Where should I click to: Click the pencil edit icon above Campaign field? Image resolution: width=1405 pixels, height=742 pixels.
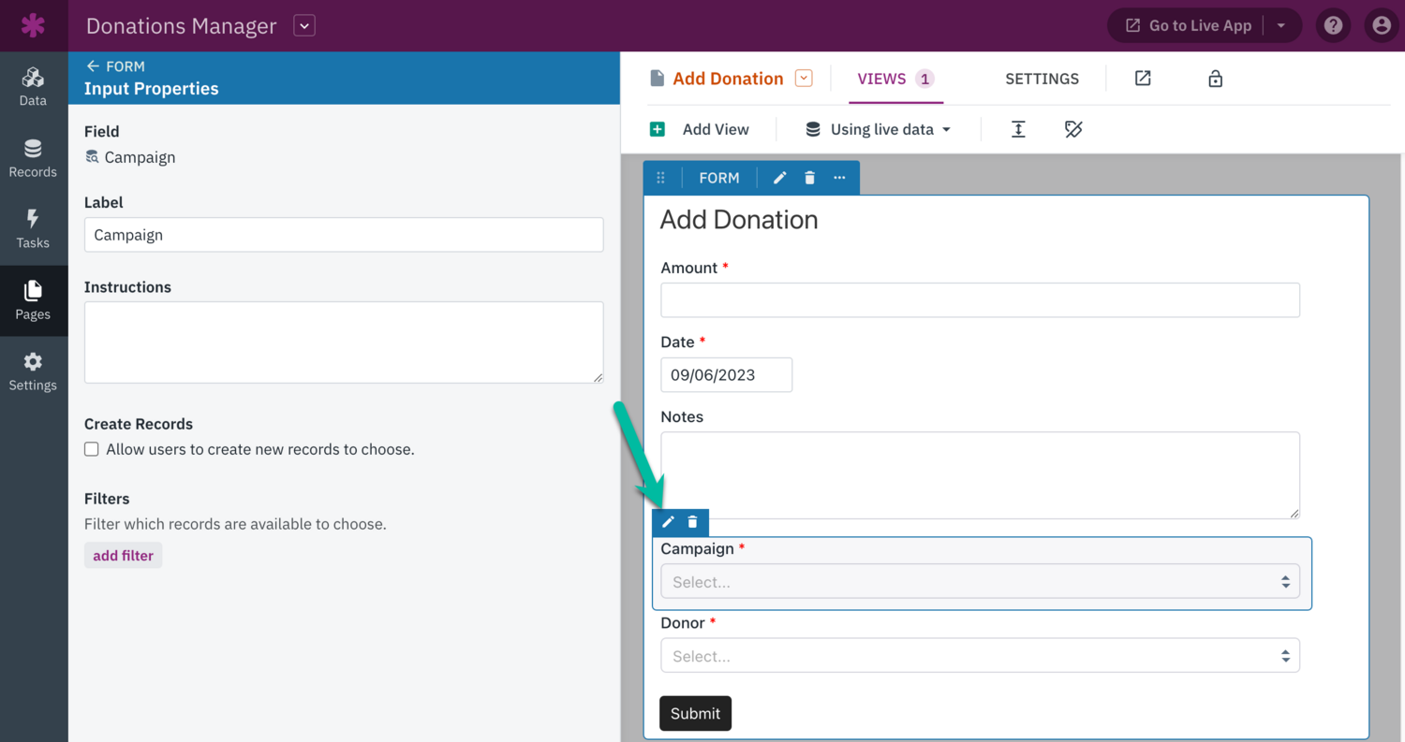[668, 522]
